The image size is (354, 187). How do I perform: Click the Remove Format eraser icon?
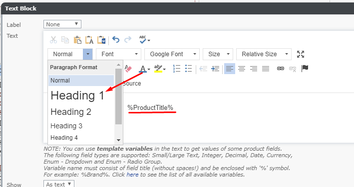[x=128, y=69]
